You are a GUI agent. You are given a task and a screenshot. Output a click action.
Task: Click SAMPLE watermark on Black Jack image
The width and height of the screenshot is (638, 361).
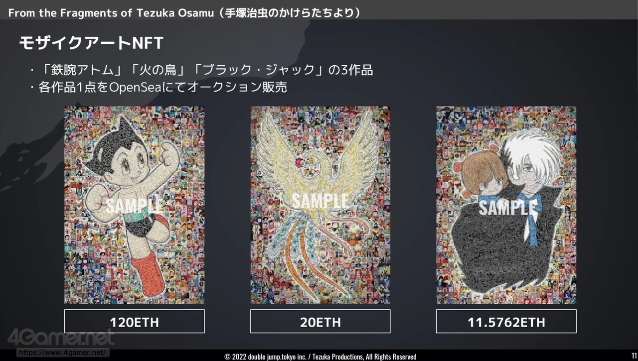(x=508, y=206)
